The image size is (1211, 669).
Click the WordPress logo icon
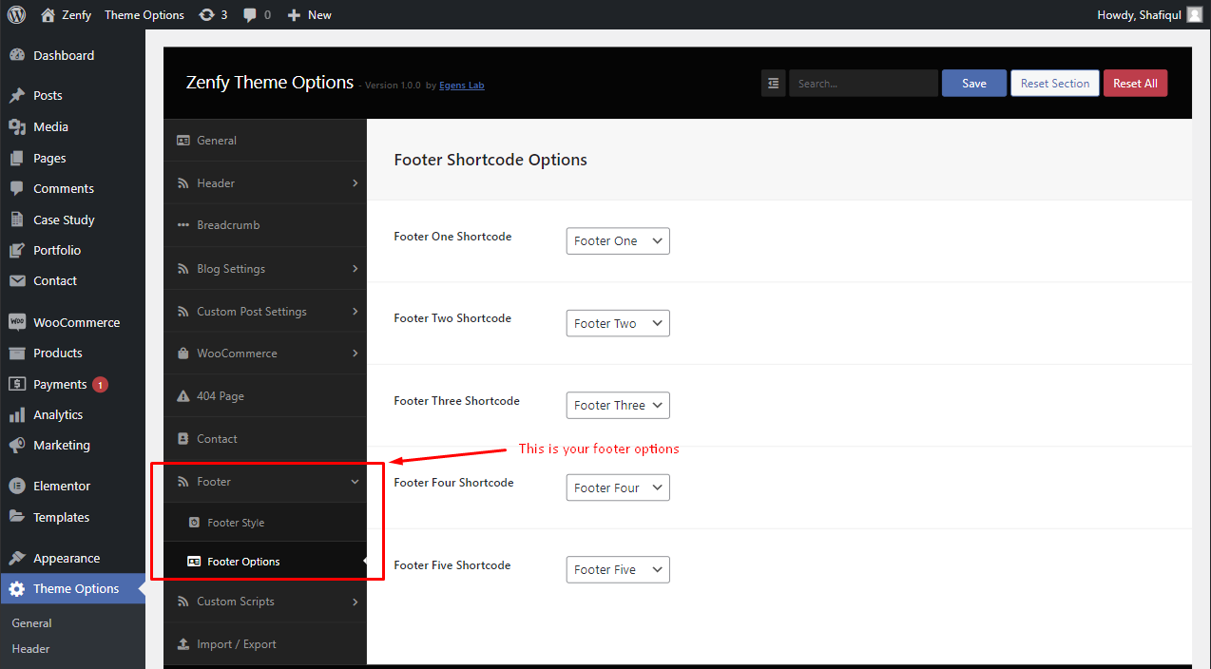[x=16, y=14]
